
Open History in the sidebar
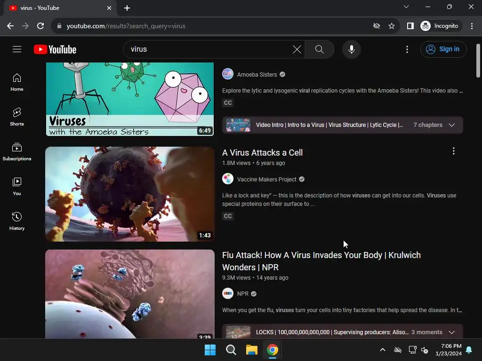[17, 221]
